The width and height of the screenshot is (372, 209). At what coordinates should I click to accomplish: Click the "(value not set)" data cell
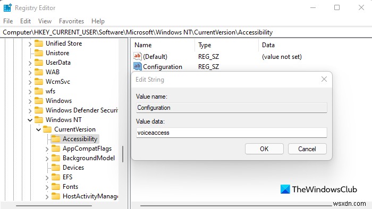[282, 57]
